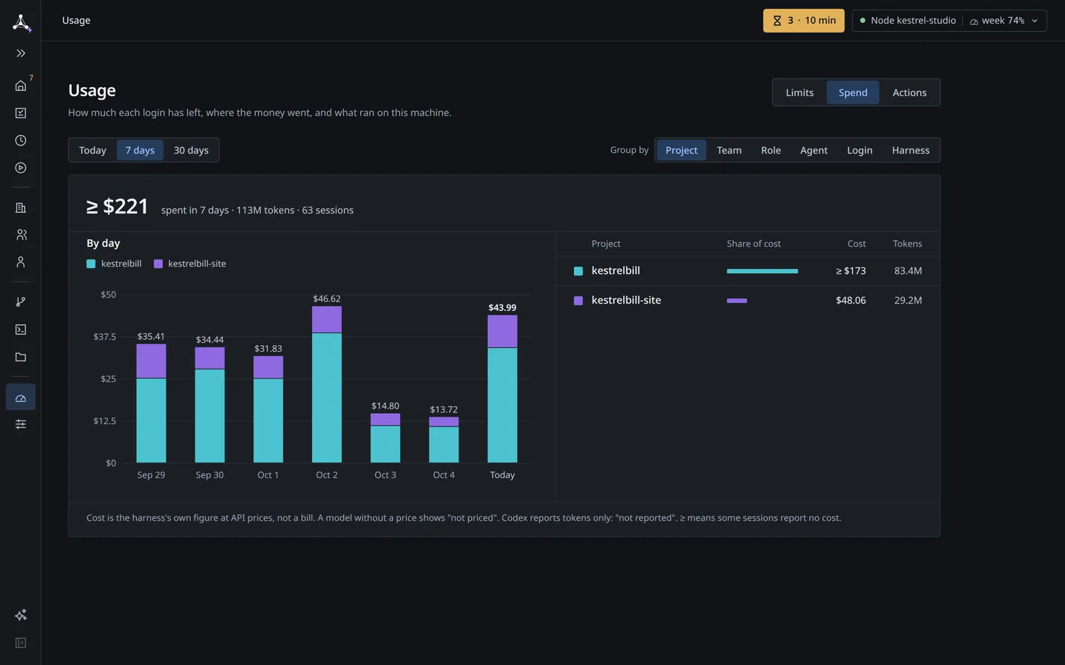Click the $48.06 cost value

tap(851, 300)
